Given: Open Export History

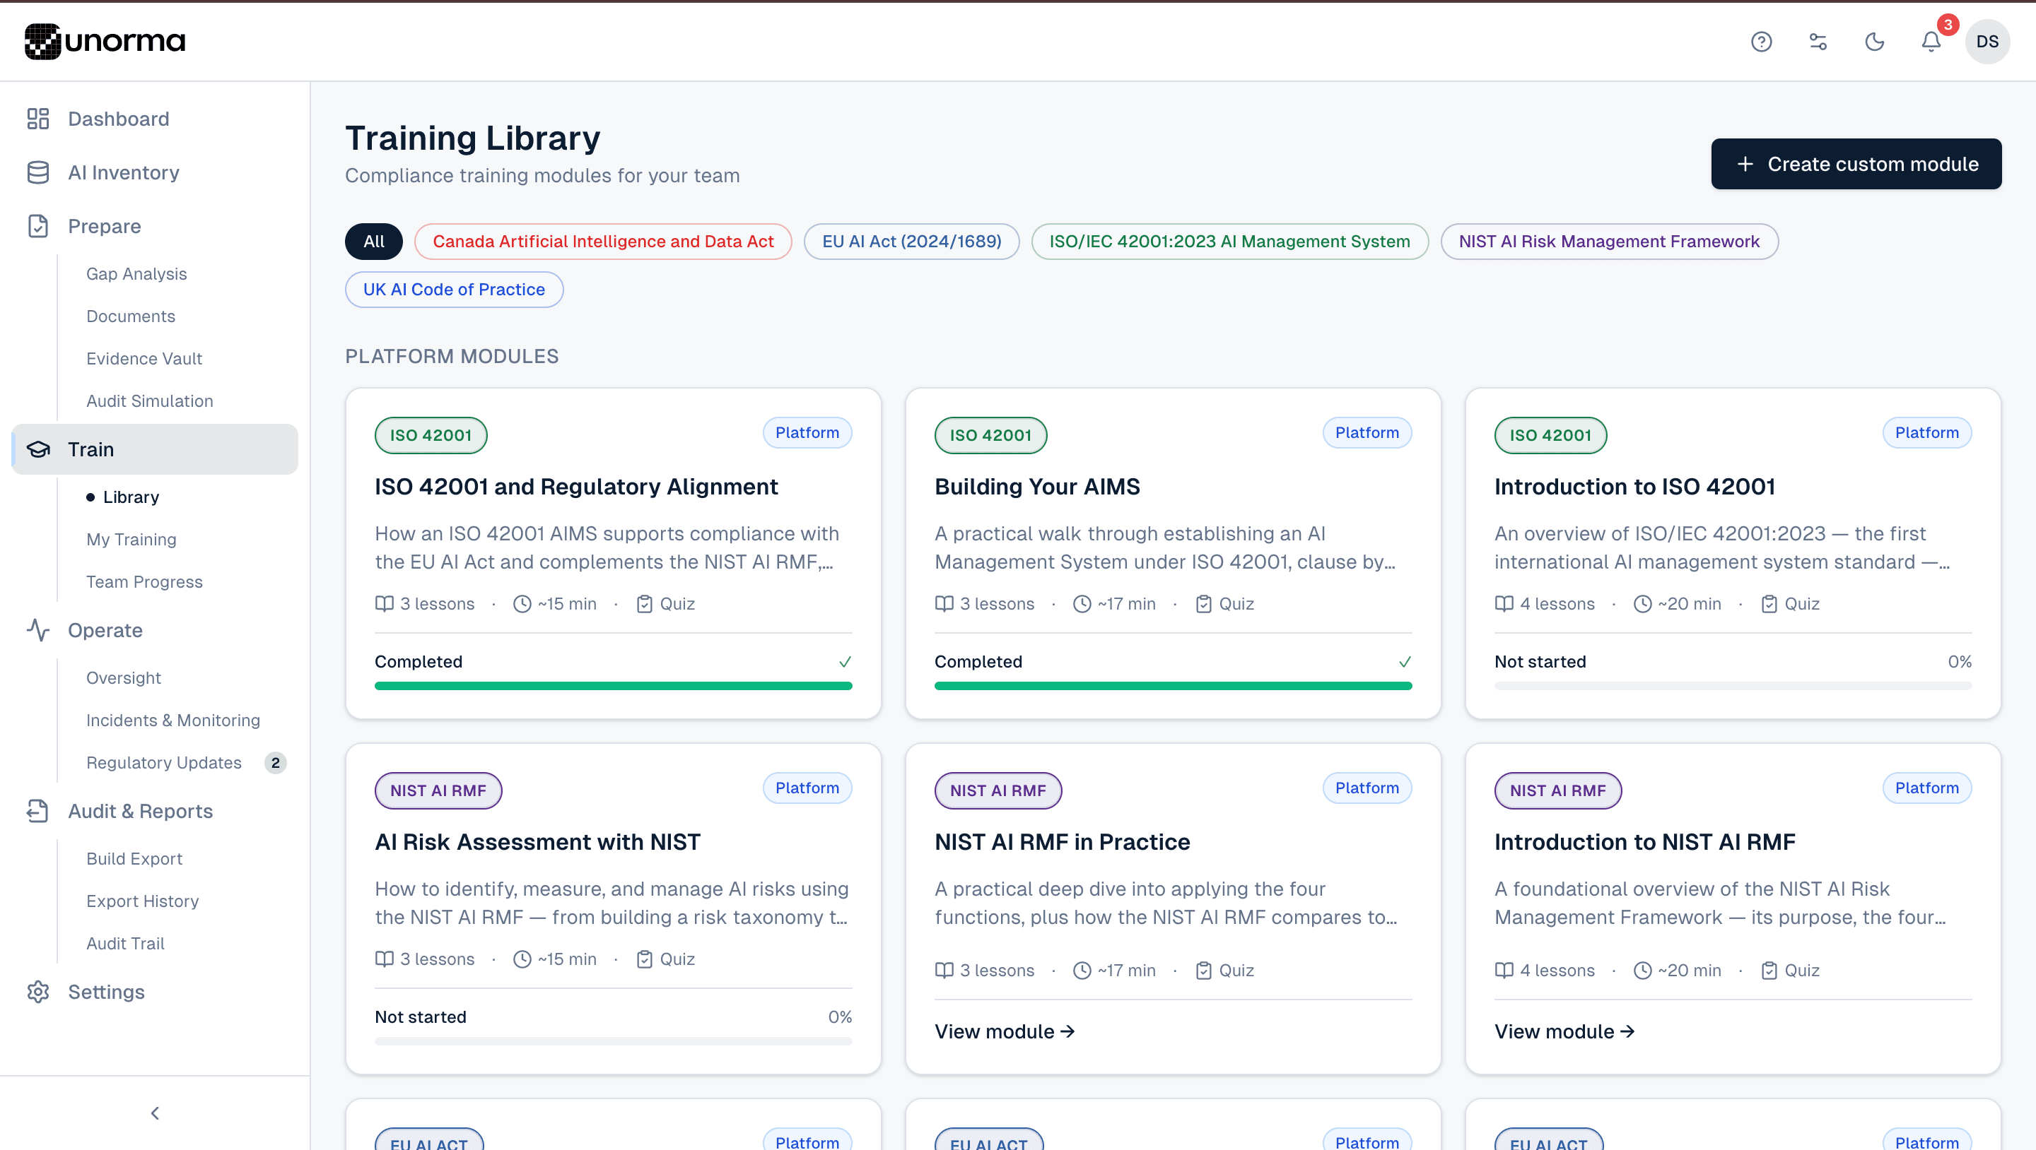Looking at the screenshot, I should click(x=142, y=901).
